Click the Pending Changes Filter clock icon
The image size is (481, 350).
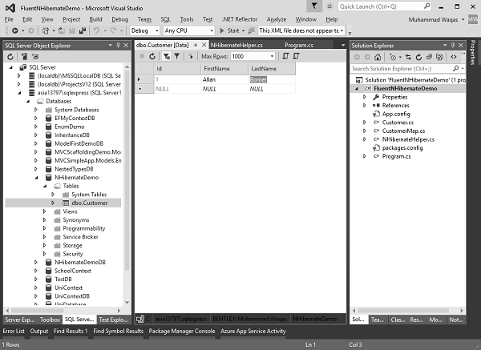point(393,57)
